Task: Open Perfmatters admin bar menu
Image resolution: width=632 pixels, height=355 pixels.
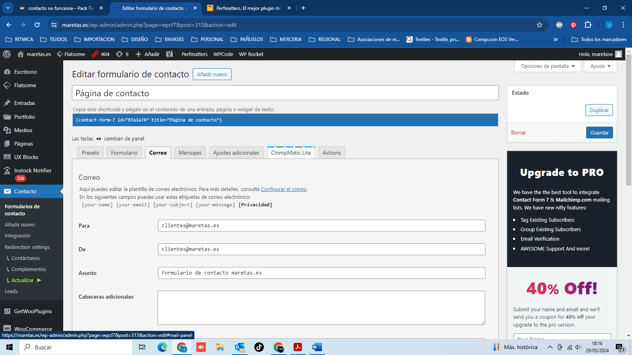Action: pos(194,54)
